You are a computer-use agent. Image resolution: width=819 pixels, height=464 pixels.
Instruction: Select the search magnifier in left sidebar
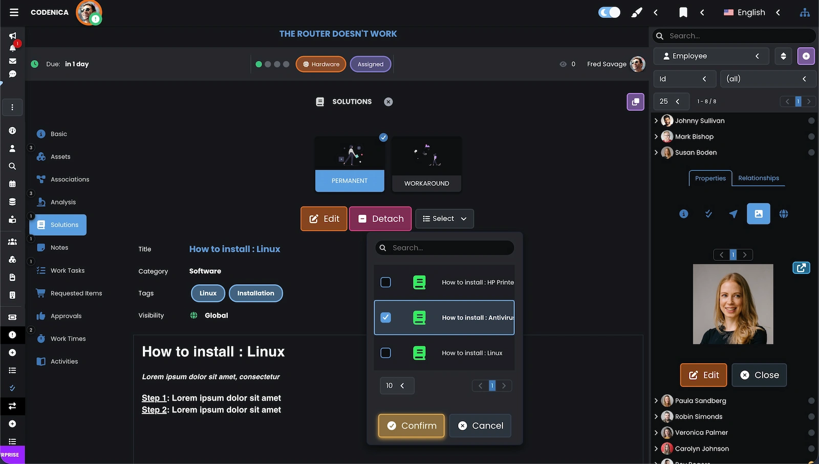(x=12, y=166)
